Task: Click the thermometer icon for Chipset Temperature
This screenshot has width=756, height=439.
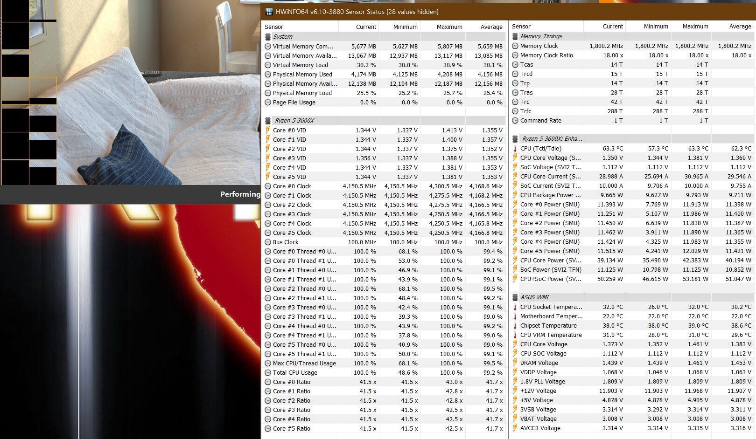Action: point(515,325)
